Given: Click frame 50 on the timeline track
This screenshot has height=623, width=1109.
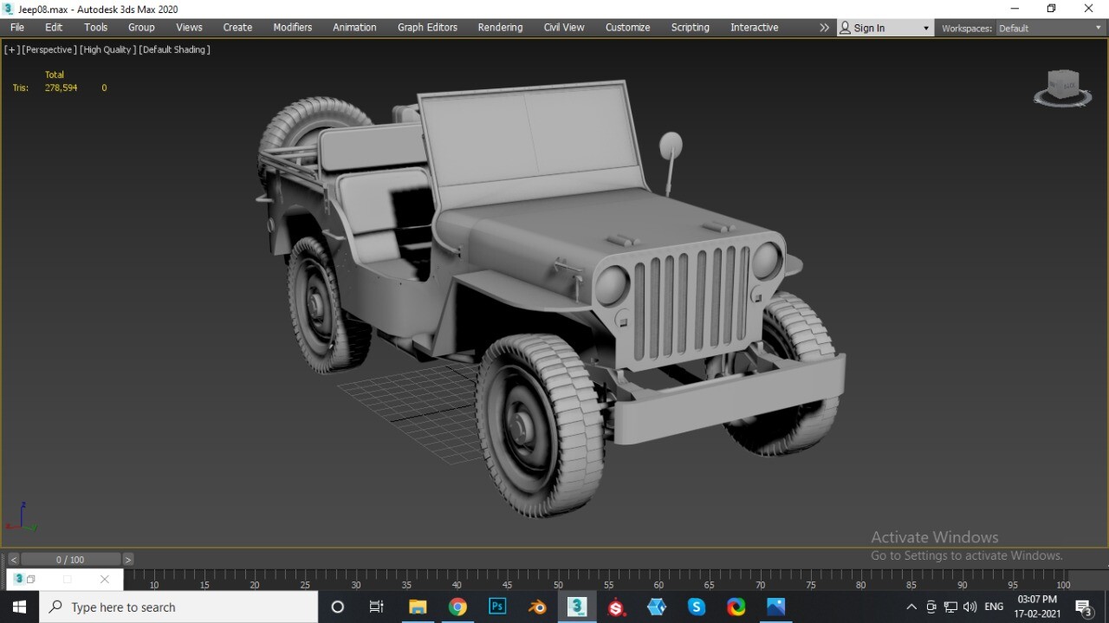Looking at the screenshot, I should [558, 579].
